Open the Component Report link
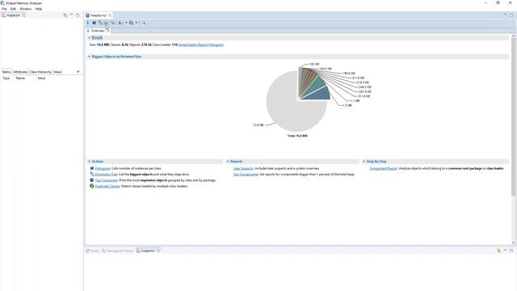Image resolution: width=517 pixels, height=291 pixels. (384, 168)
